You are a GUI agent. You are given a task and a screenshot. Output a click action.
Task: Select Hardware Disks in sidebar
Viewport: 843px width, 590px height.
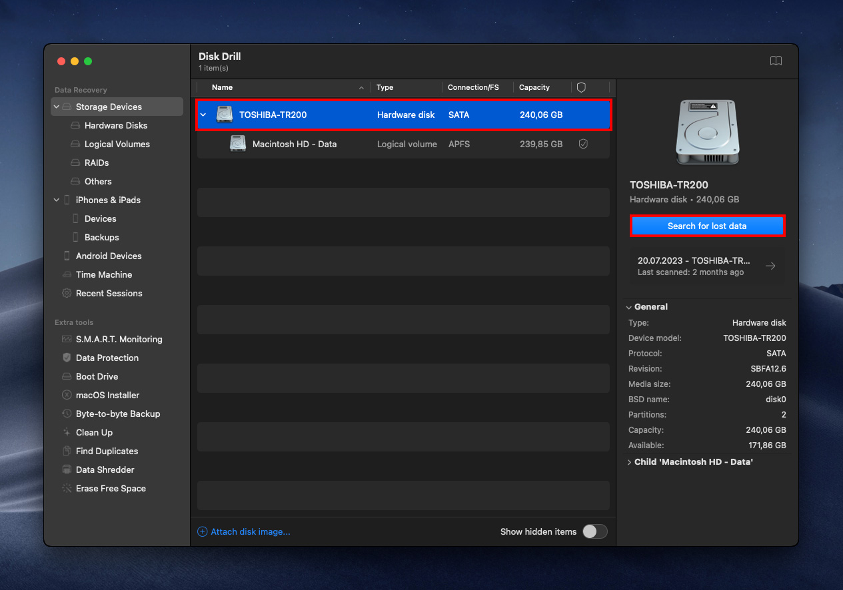(116, 125)
